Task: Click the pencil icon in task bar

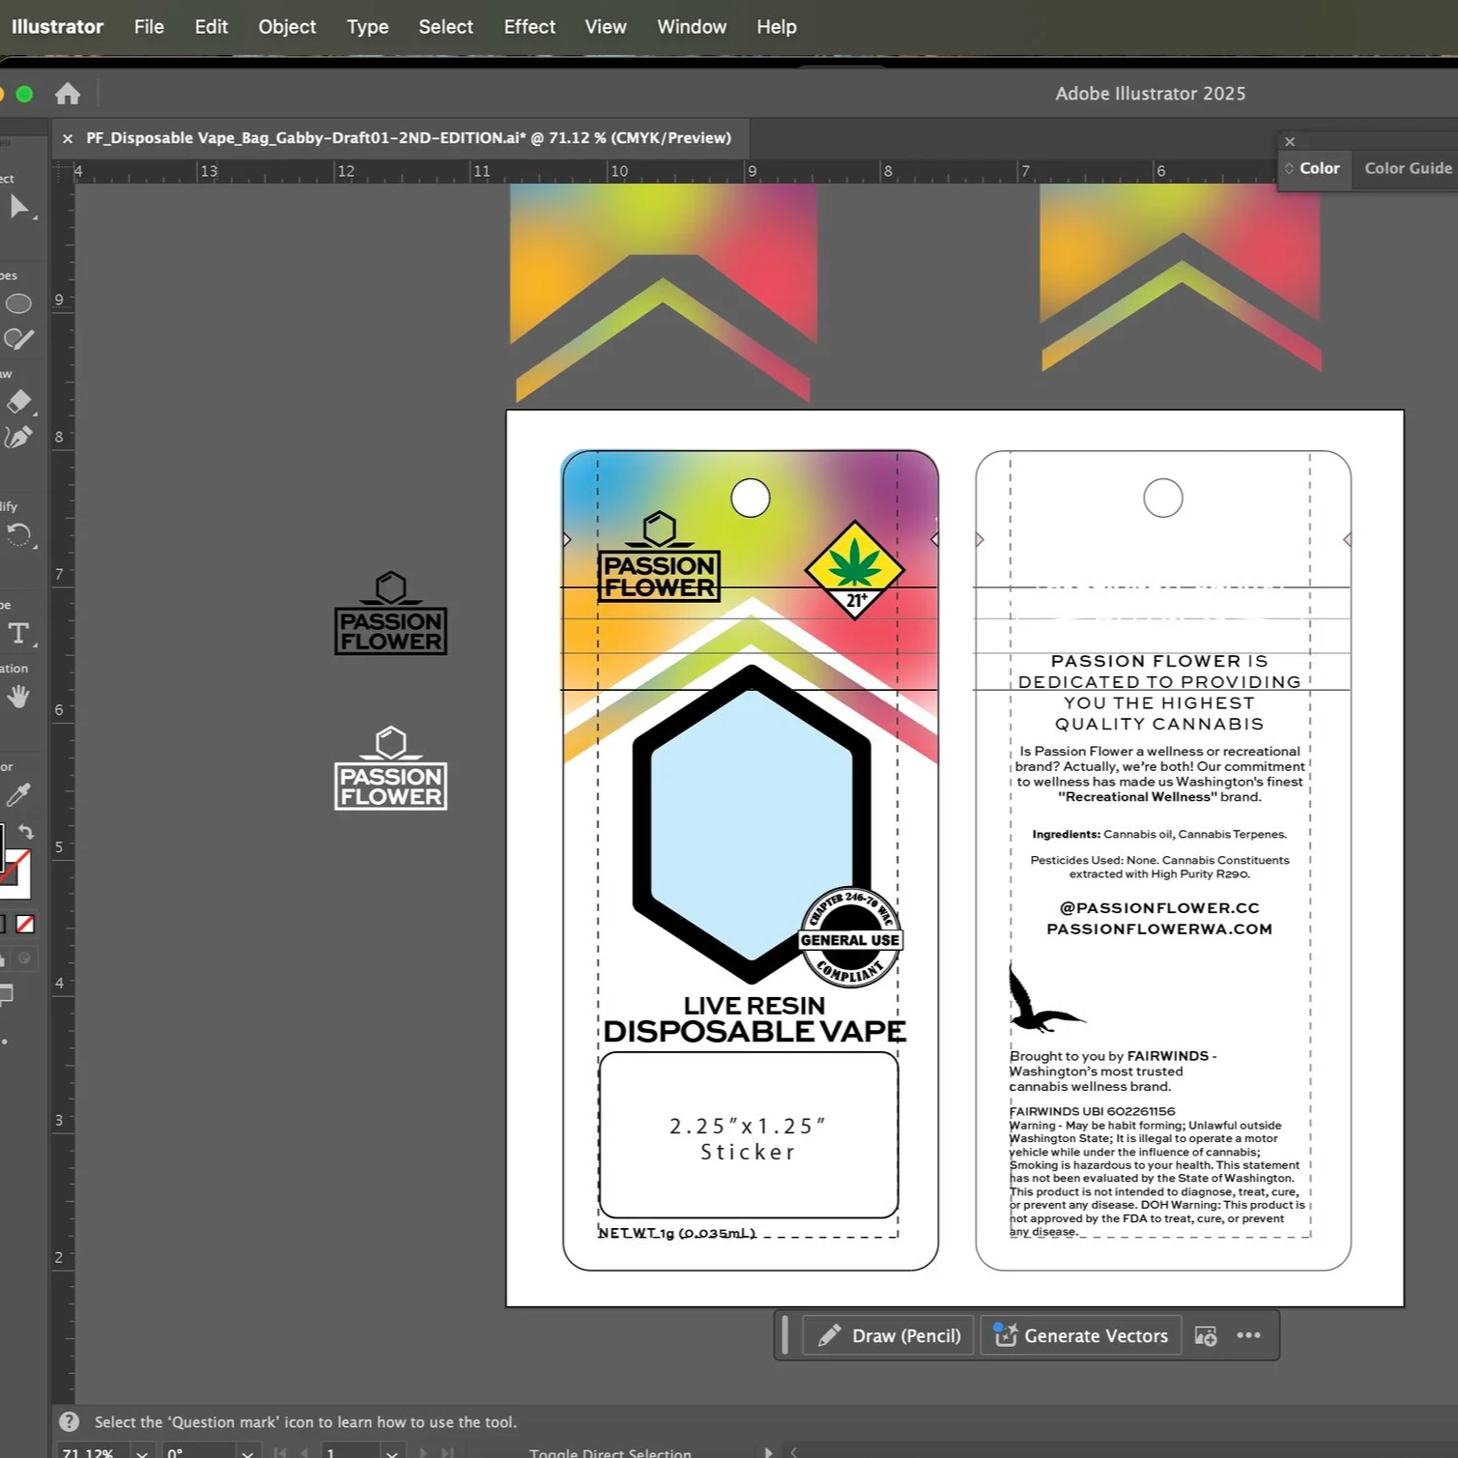Action: (829, 1335)
